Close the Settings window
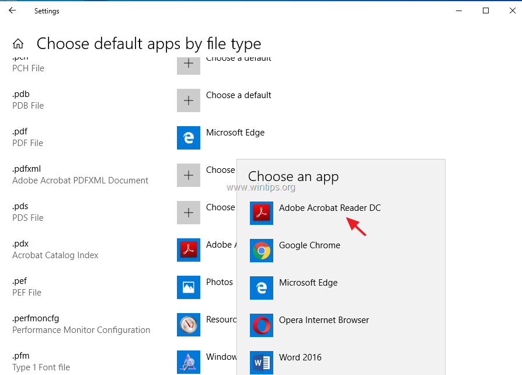The image size is (522, 375). click(x=512, y=11)
